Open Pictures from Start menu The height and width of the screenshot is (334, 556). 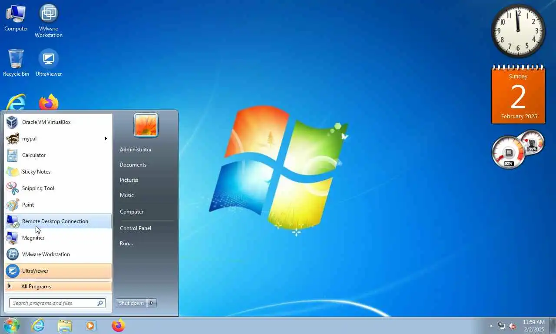coord(129,180)
